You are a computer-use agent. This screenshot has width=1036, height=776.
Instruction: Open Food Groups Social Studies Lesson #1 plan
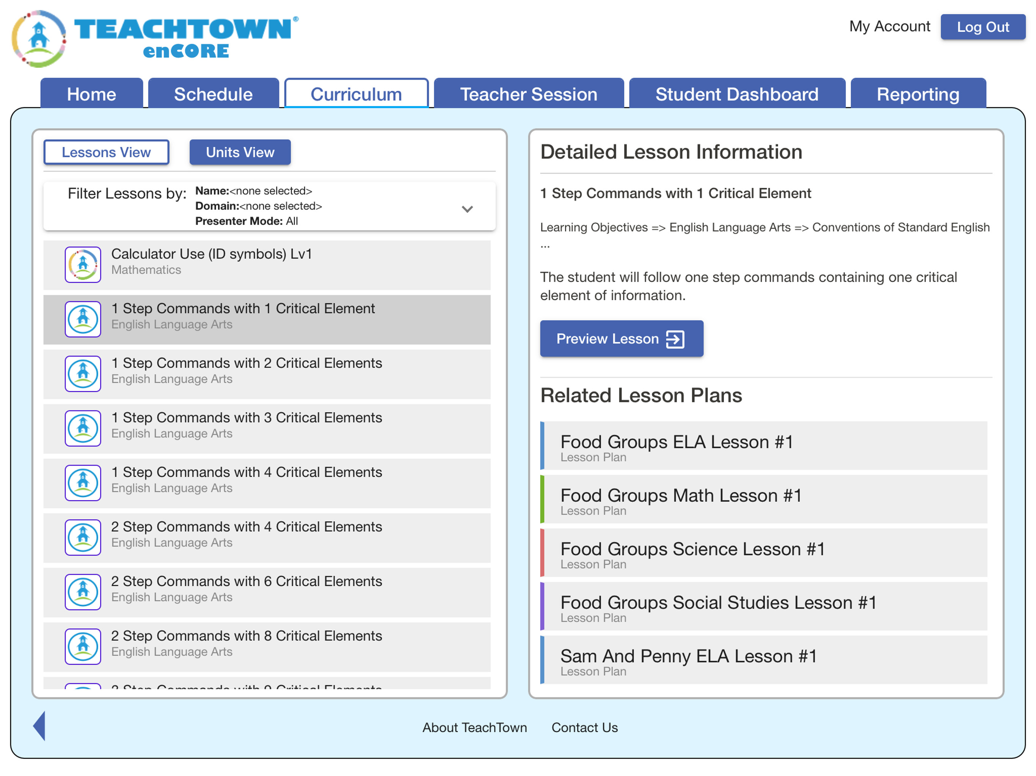tap(764, 606)
